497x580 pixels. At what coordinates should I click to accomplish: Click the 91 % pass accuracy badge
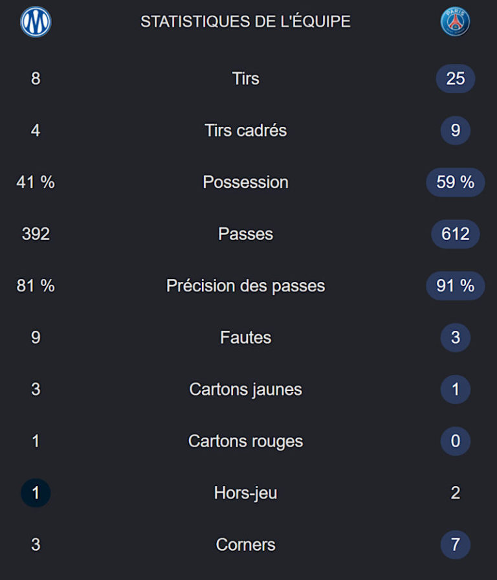click(x=455, y=285)
